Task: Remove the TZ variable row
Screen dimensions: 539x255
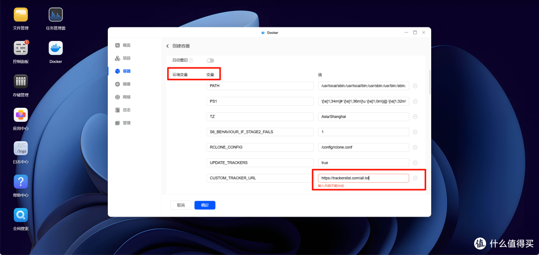Action: [415, 116]
